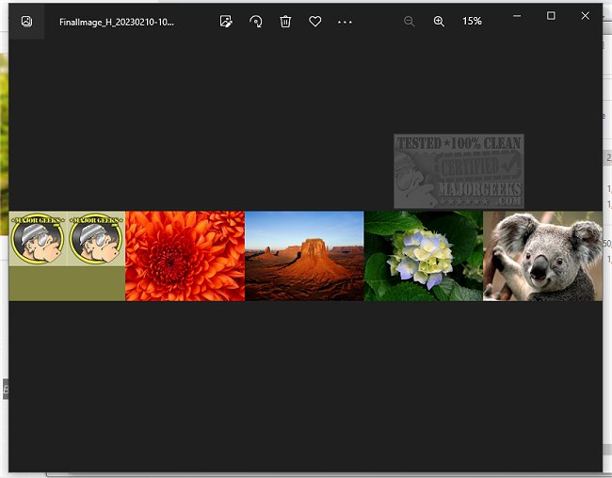This screenshot has width=612, height=478.
Task: Zoom in using the plus magnifier
Action: pyautogui.click(x=439, y=21)
